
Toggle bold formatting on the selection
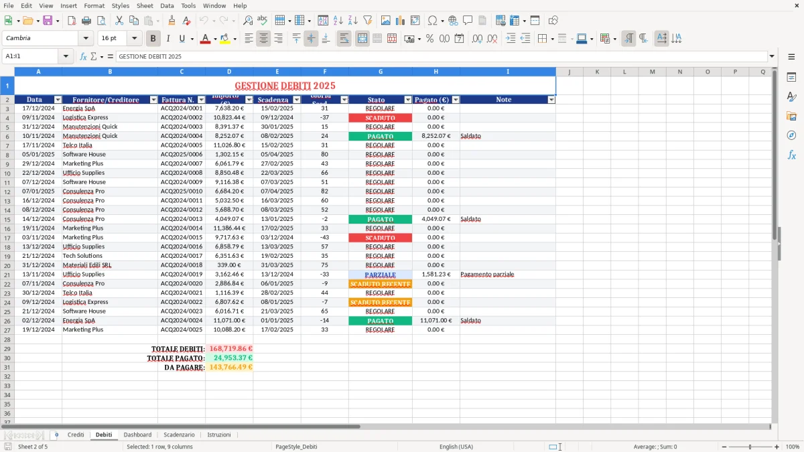point(153,38)
